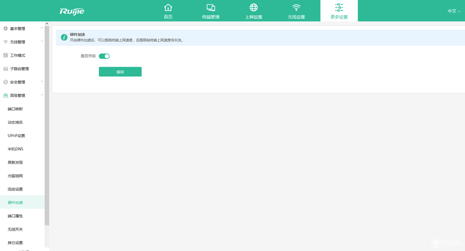This screenshot has width=465, height=251.
Task: Open 易联发现 in the sidebar
Action: (x=15, y=162)
